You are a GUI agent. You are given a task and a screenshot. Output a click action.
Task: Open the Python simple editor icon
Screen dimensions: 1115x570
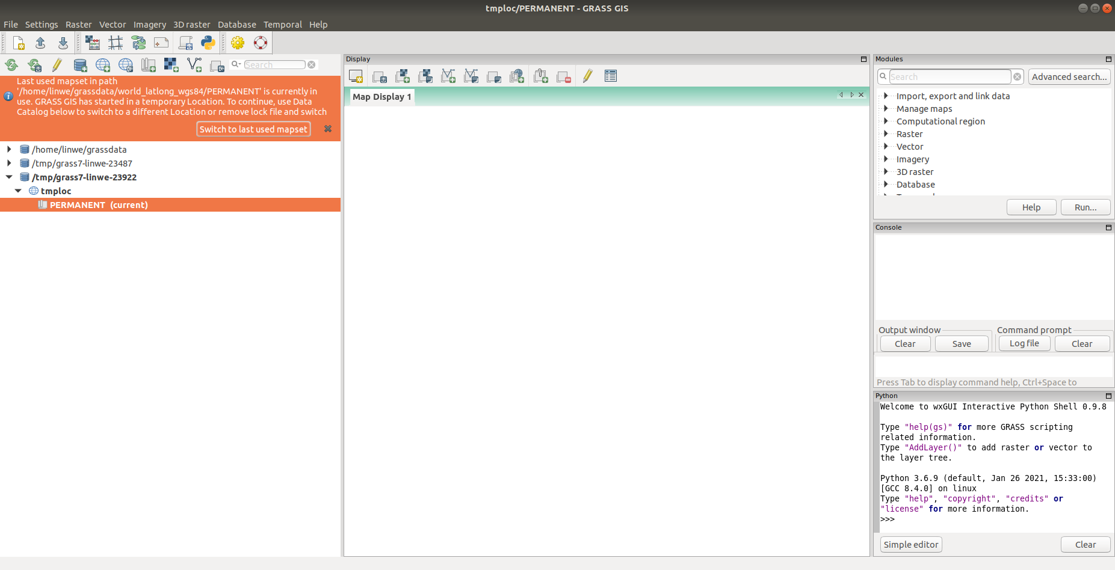208,43
